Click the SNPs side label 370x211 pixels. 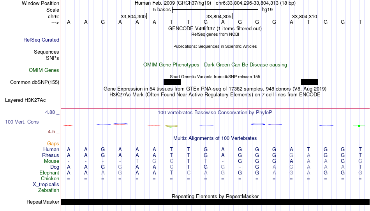53,58
